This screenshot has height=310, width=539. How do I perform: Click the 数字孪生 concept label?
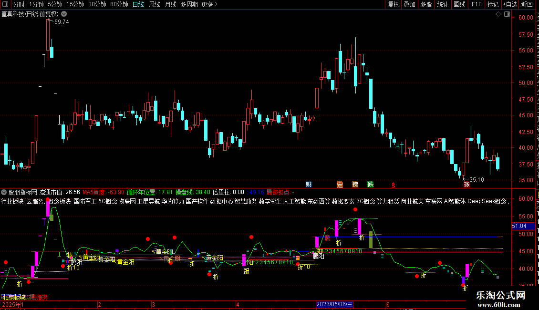(x=270, y=201)
